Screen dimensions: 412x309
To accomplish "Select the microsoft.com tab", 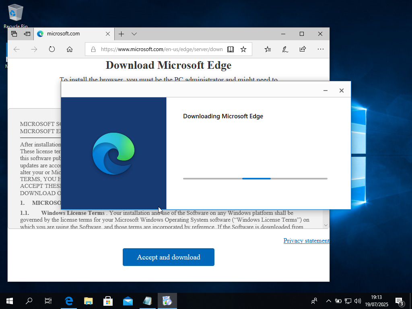I will point(68,34).
